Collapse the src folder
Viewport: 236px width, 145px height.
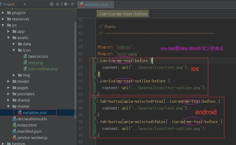(x=3, y=25)
